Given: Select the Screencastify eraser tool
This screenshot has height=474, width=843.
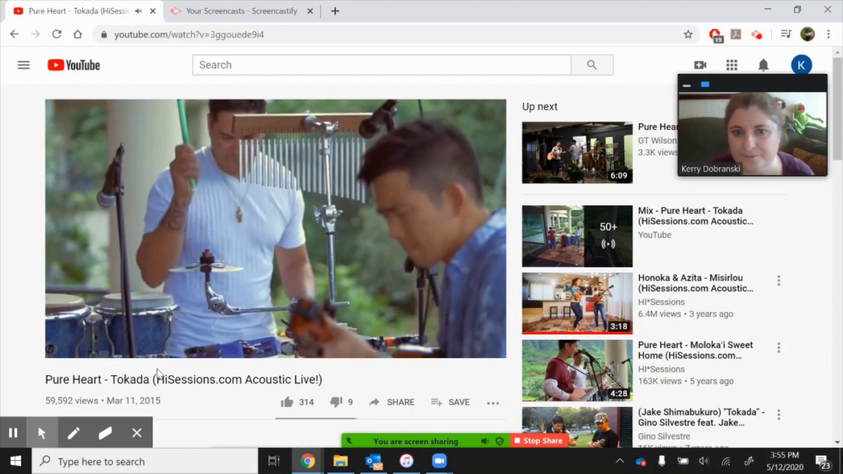Looking at the screenshot, I should [x=105, y=433].
